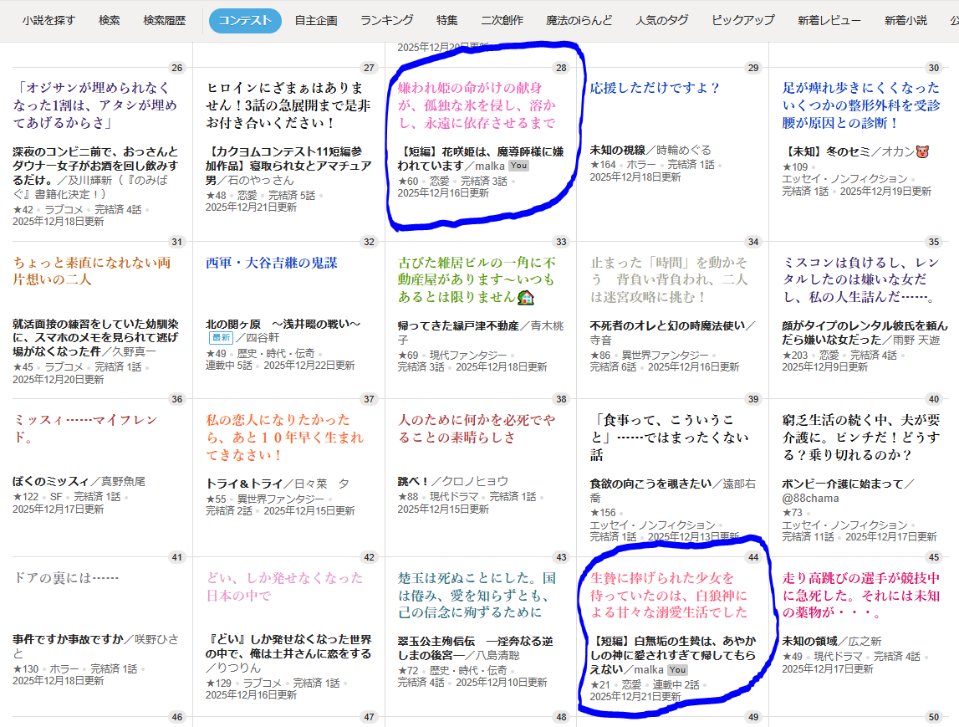Switch to the ランキング tab
Image resolution: width=959 pixels, height=727 pixels.
click(x=386, y=20)
